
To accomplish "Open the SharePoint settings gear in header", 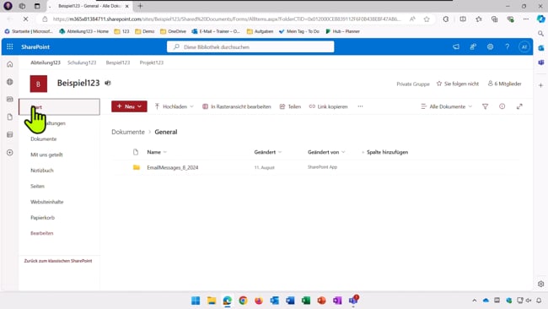I will click(490, 46).
